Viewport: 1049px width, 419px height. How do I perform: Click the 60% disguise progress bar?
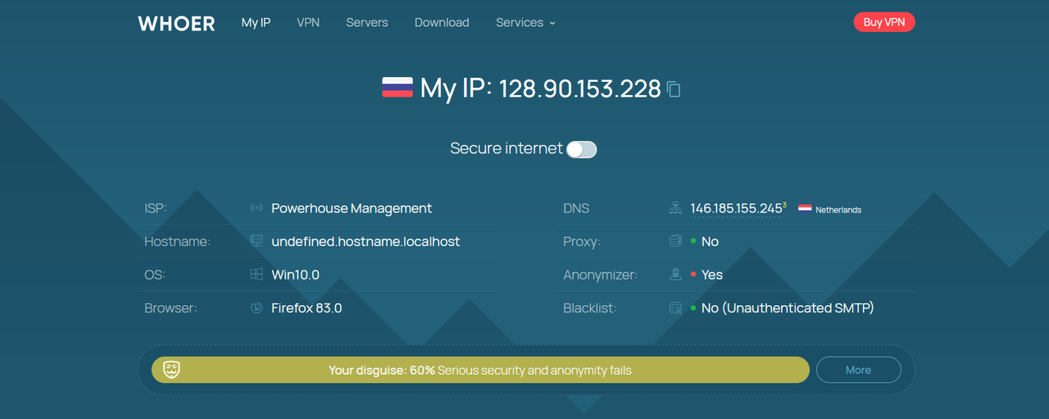(480, 370)
